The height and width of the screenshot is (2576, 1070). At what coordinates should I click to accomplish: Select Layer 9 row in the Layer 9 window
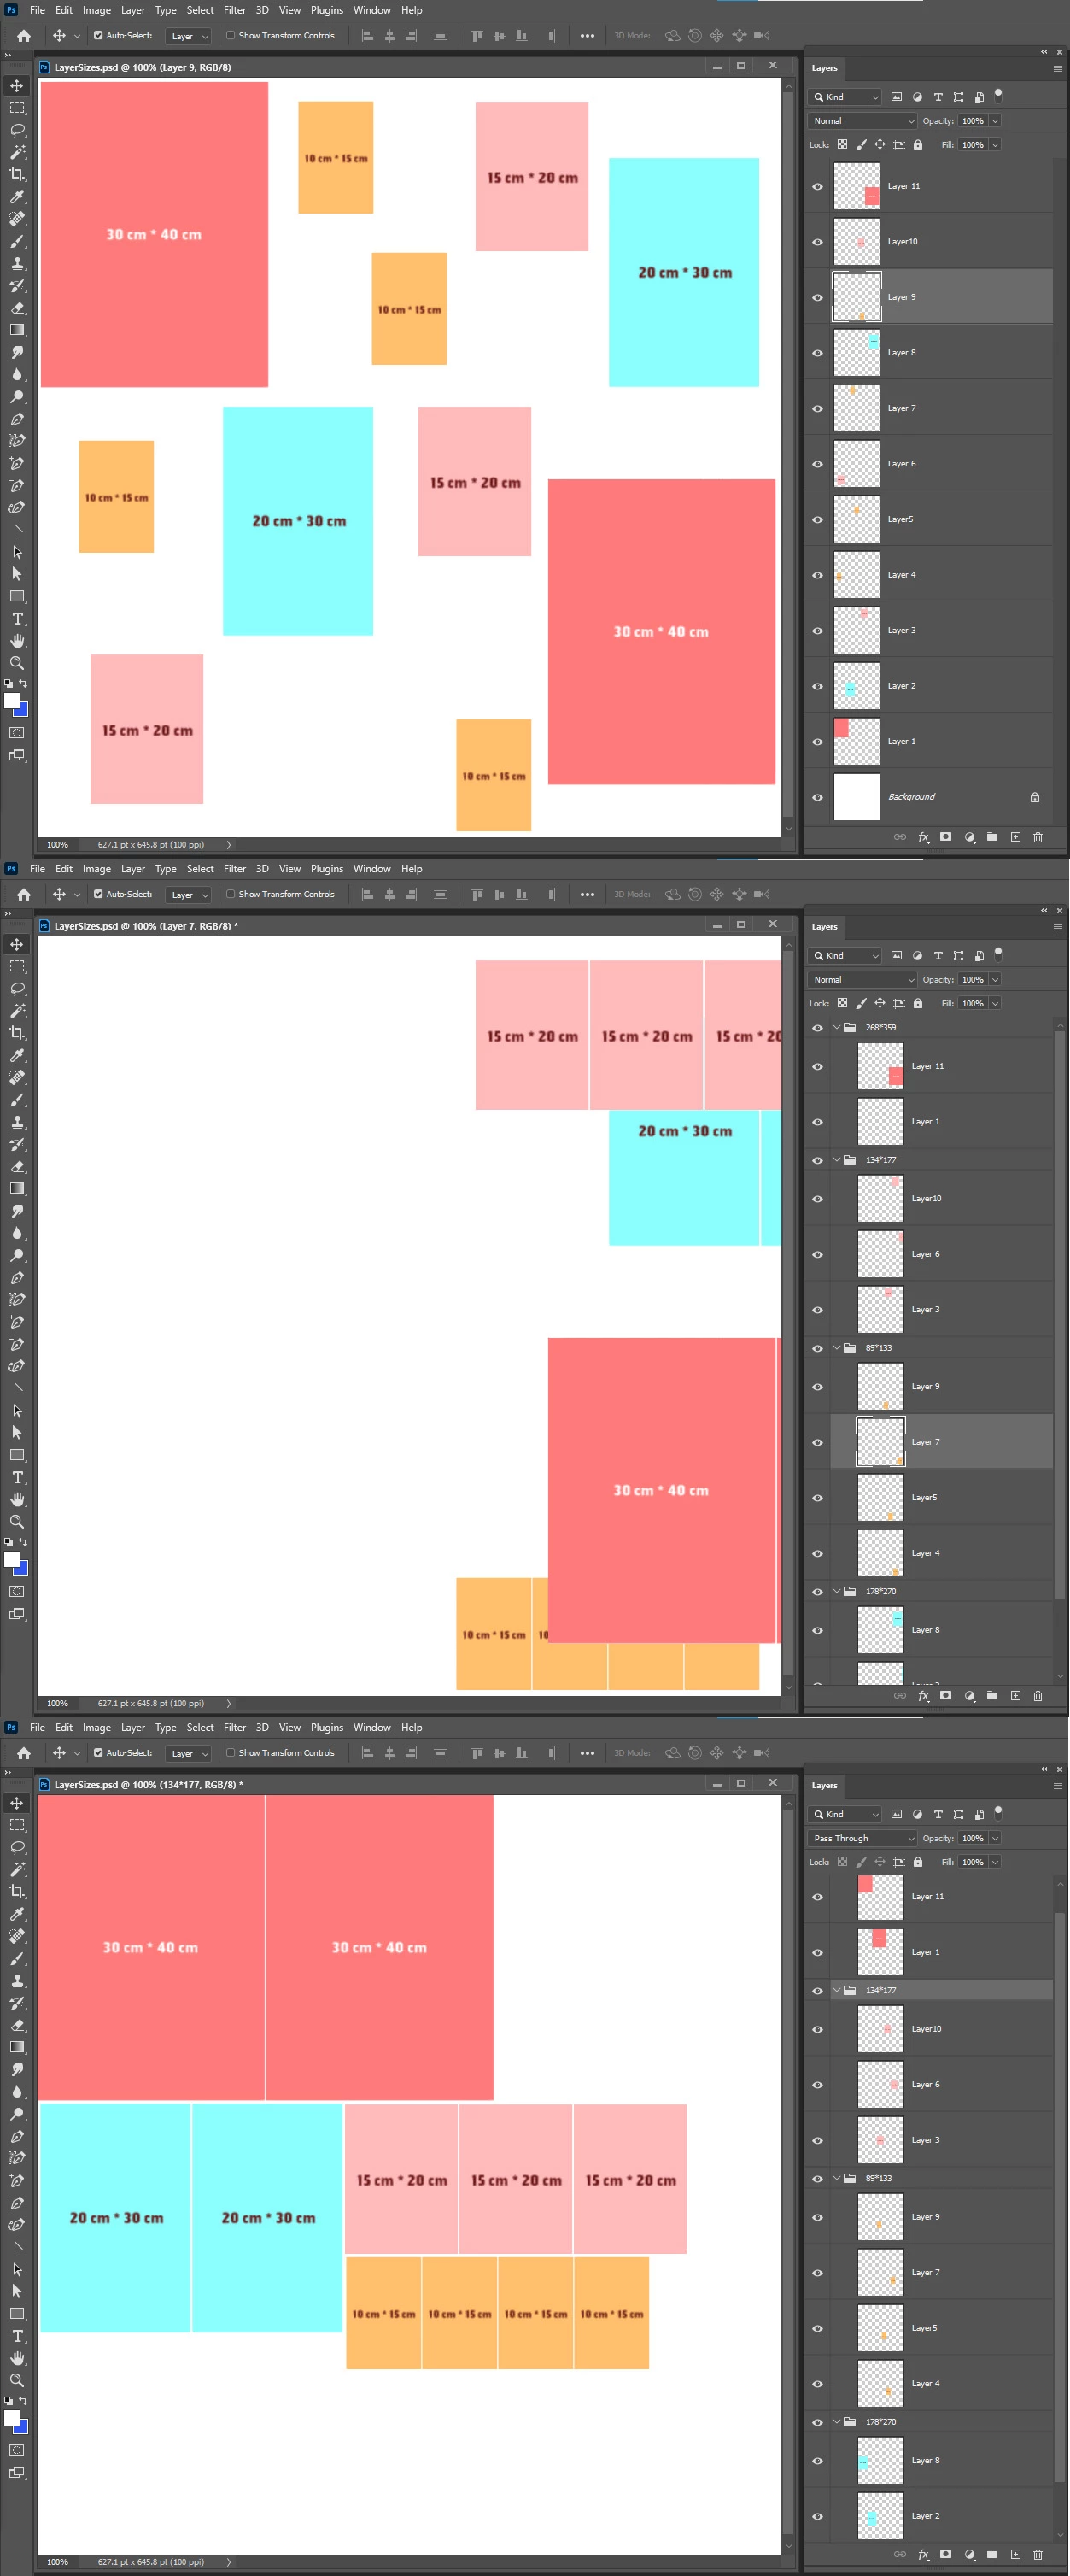pos(941,297)
